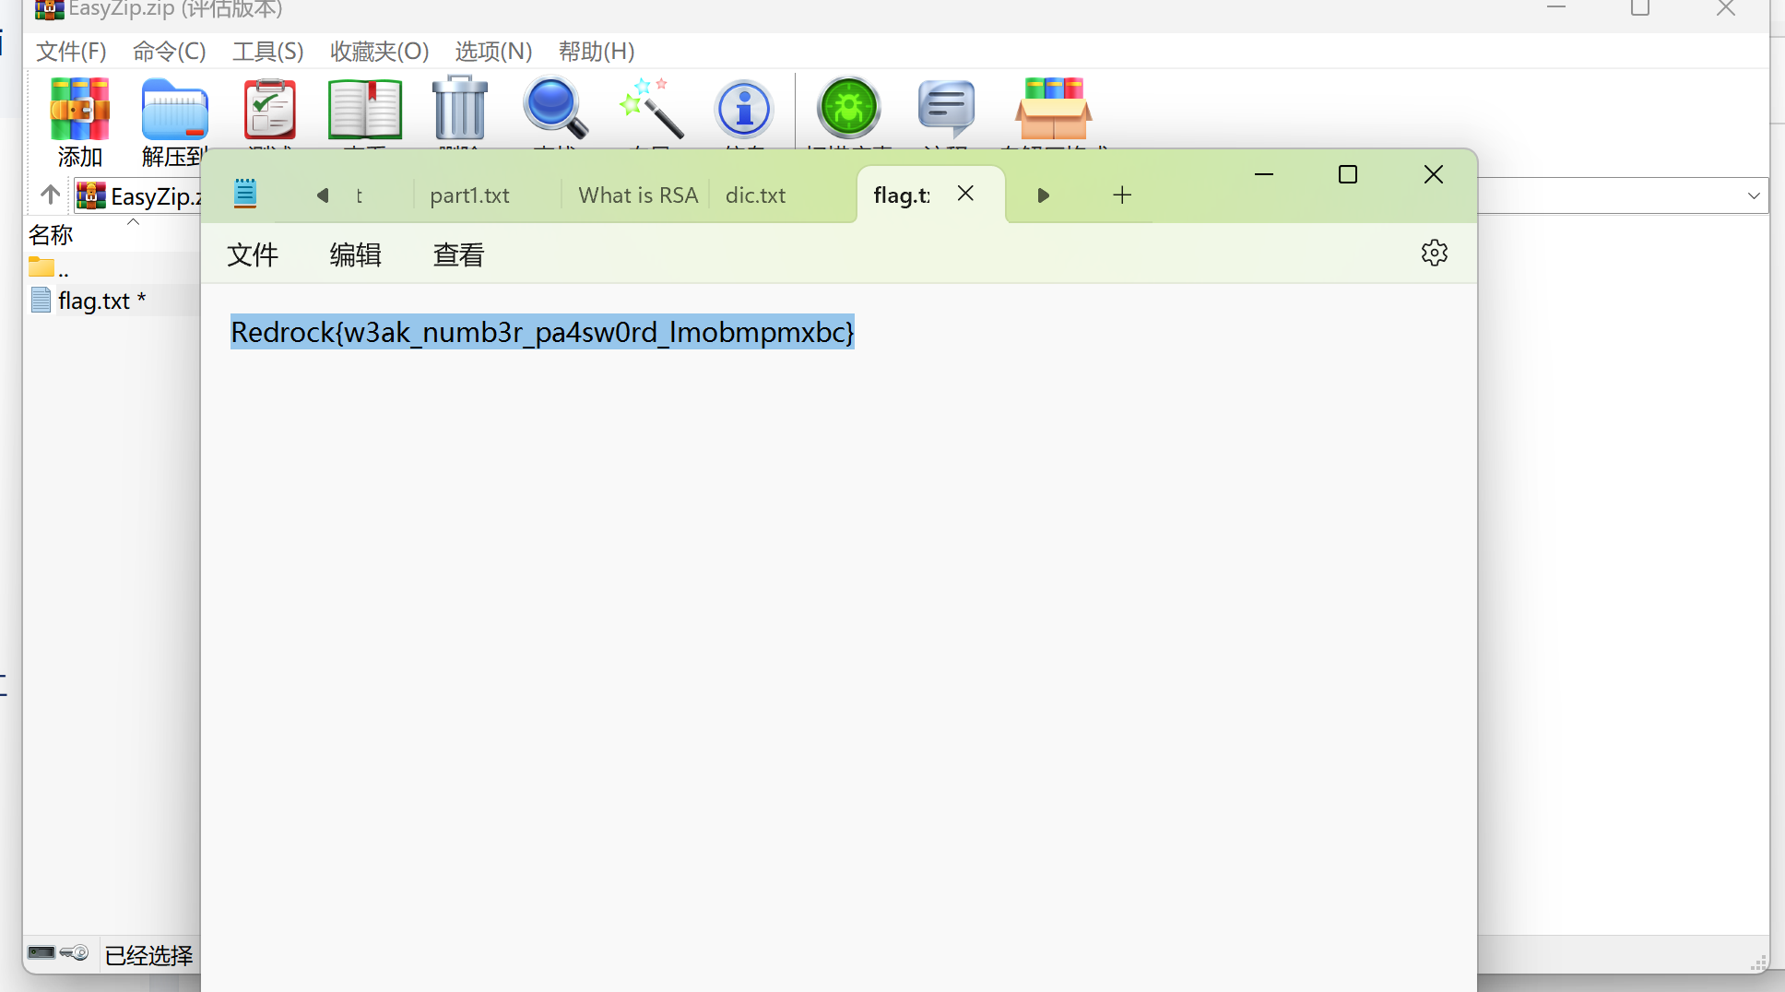1785x992 pixels.
Task: Add a new Notepad tab
Action: [x=1121, y=195]
